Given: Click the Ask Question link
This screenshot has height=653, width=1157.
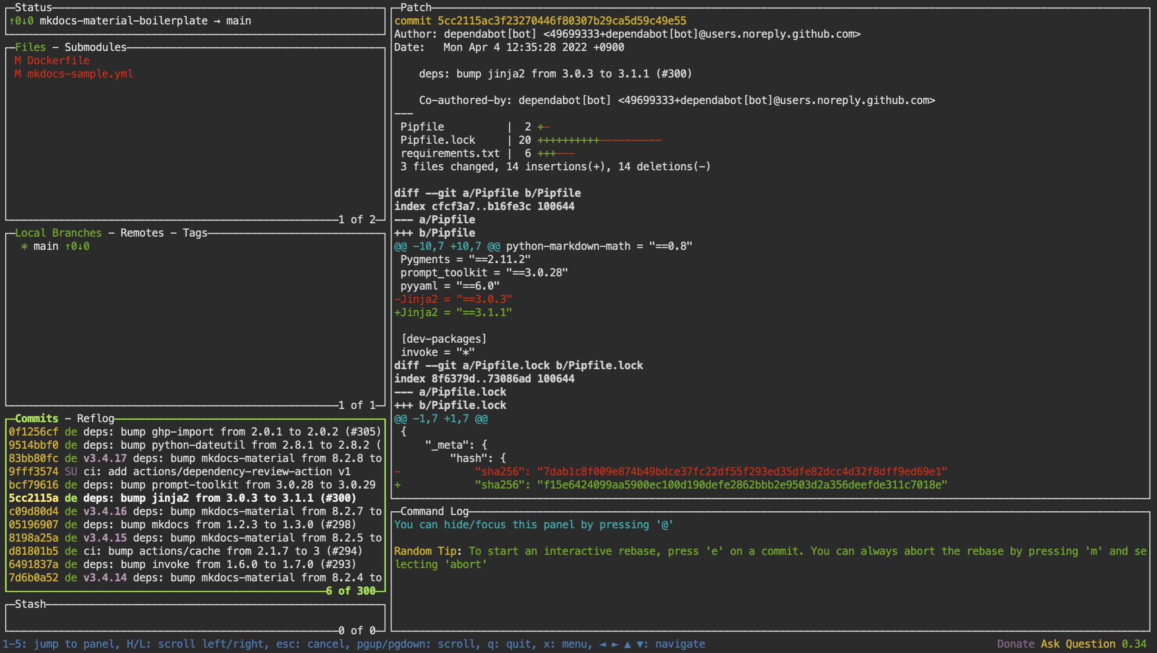Looking at the screenshot, I should point(1077,644).
